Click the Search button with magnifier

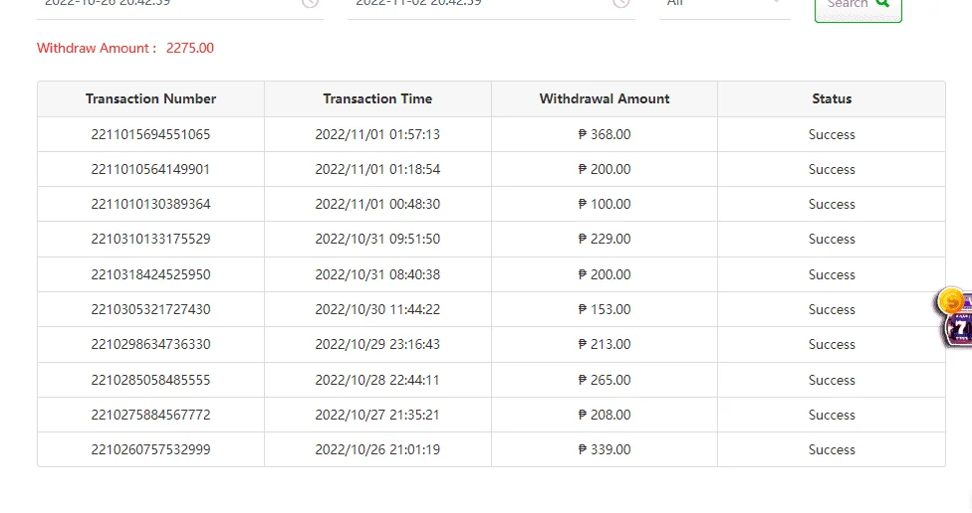[x=857, y=6]
